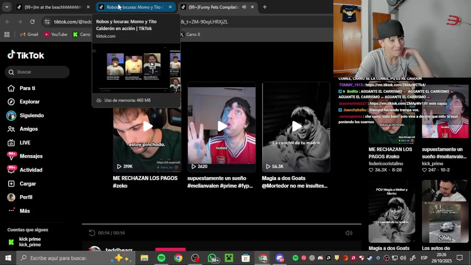
Task: Open the Windows Start menu
Action: [x=8, y=258]
